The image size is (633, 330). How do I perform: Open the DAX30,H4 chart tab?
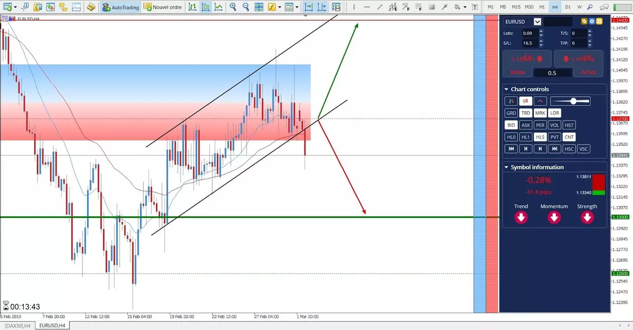[x=18, y=326]
